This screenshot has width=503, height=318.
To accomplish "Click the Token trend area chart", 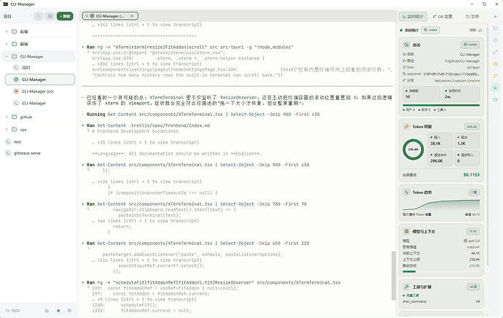I will 441,205.
